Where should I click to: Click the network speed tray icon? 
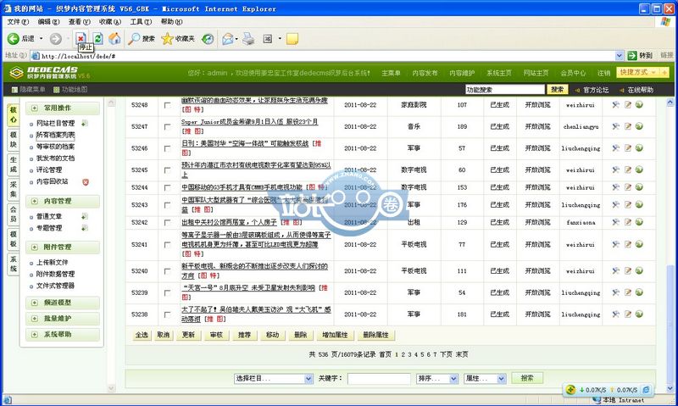[x=570, y=390]
